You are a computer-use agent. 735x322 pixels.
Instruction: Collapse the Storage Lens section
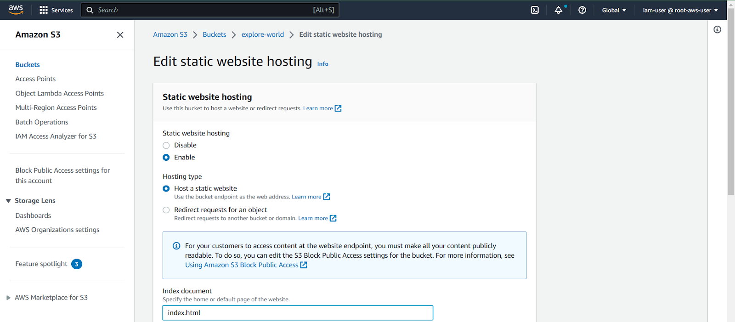click(8, 201)
